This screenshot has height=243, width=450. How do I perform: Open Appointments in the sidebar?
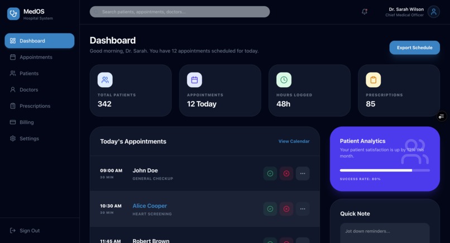pyautogui.click(x=40, y=57)
